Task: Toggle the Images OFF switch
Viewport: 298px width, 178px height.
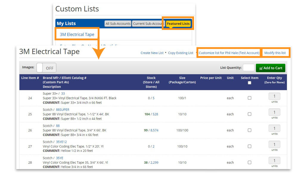Action: point(46,68)
